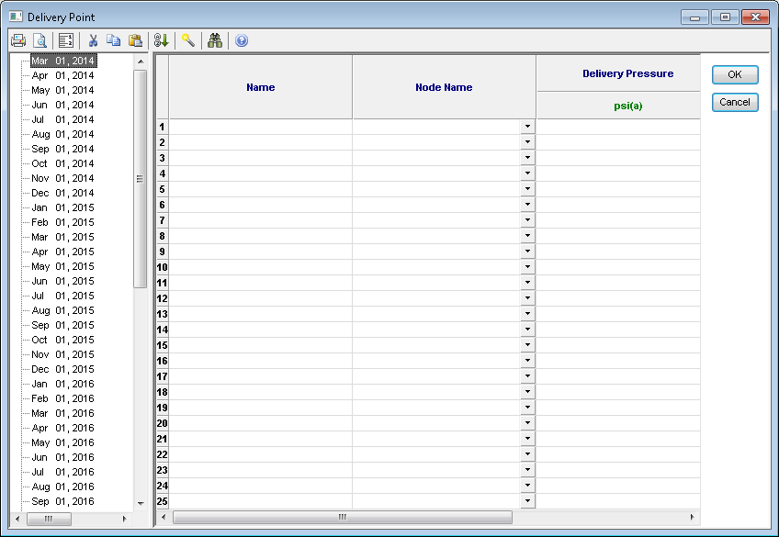Open Print Preview from the toolbar
Viewport: 779px width, 537px height.
(40, 40)
